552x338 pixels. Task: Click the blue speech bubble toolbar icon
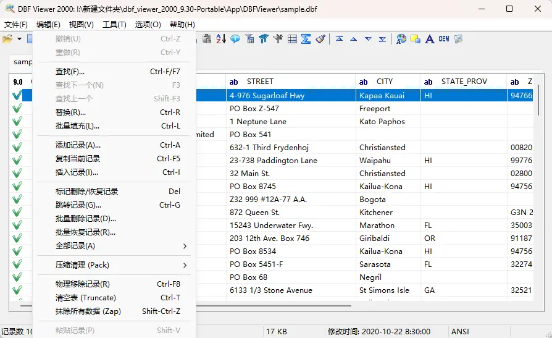coord(235,39)
